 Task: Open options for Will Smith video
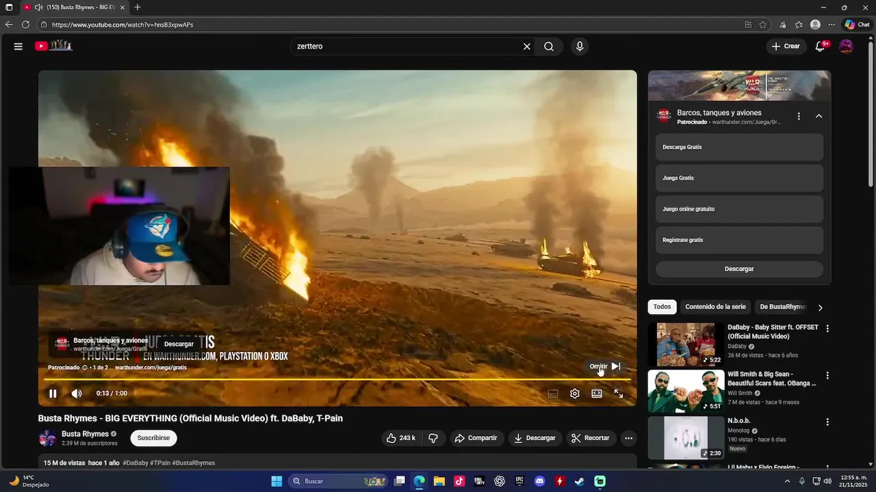click(827, 375)
